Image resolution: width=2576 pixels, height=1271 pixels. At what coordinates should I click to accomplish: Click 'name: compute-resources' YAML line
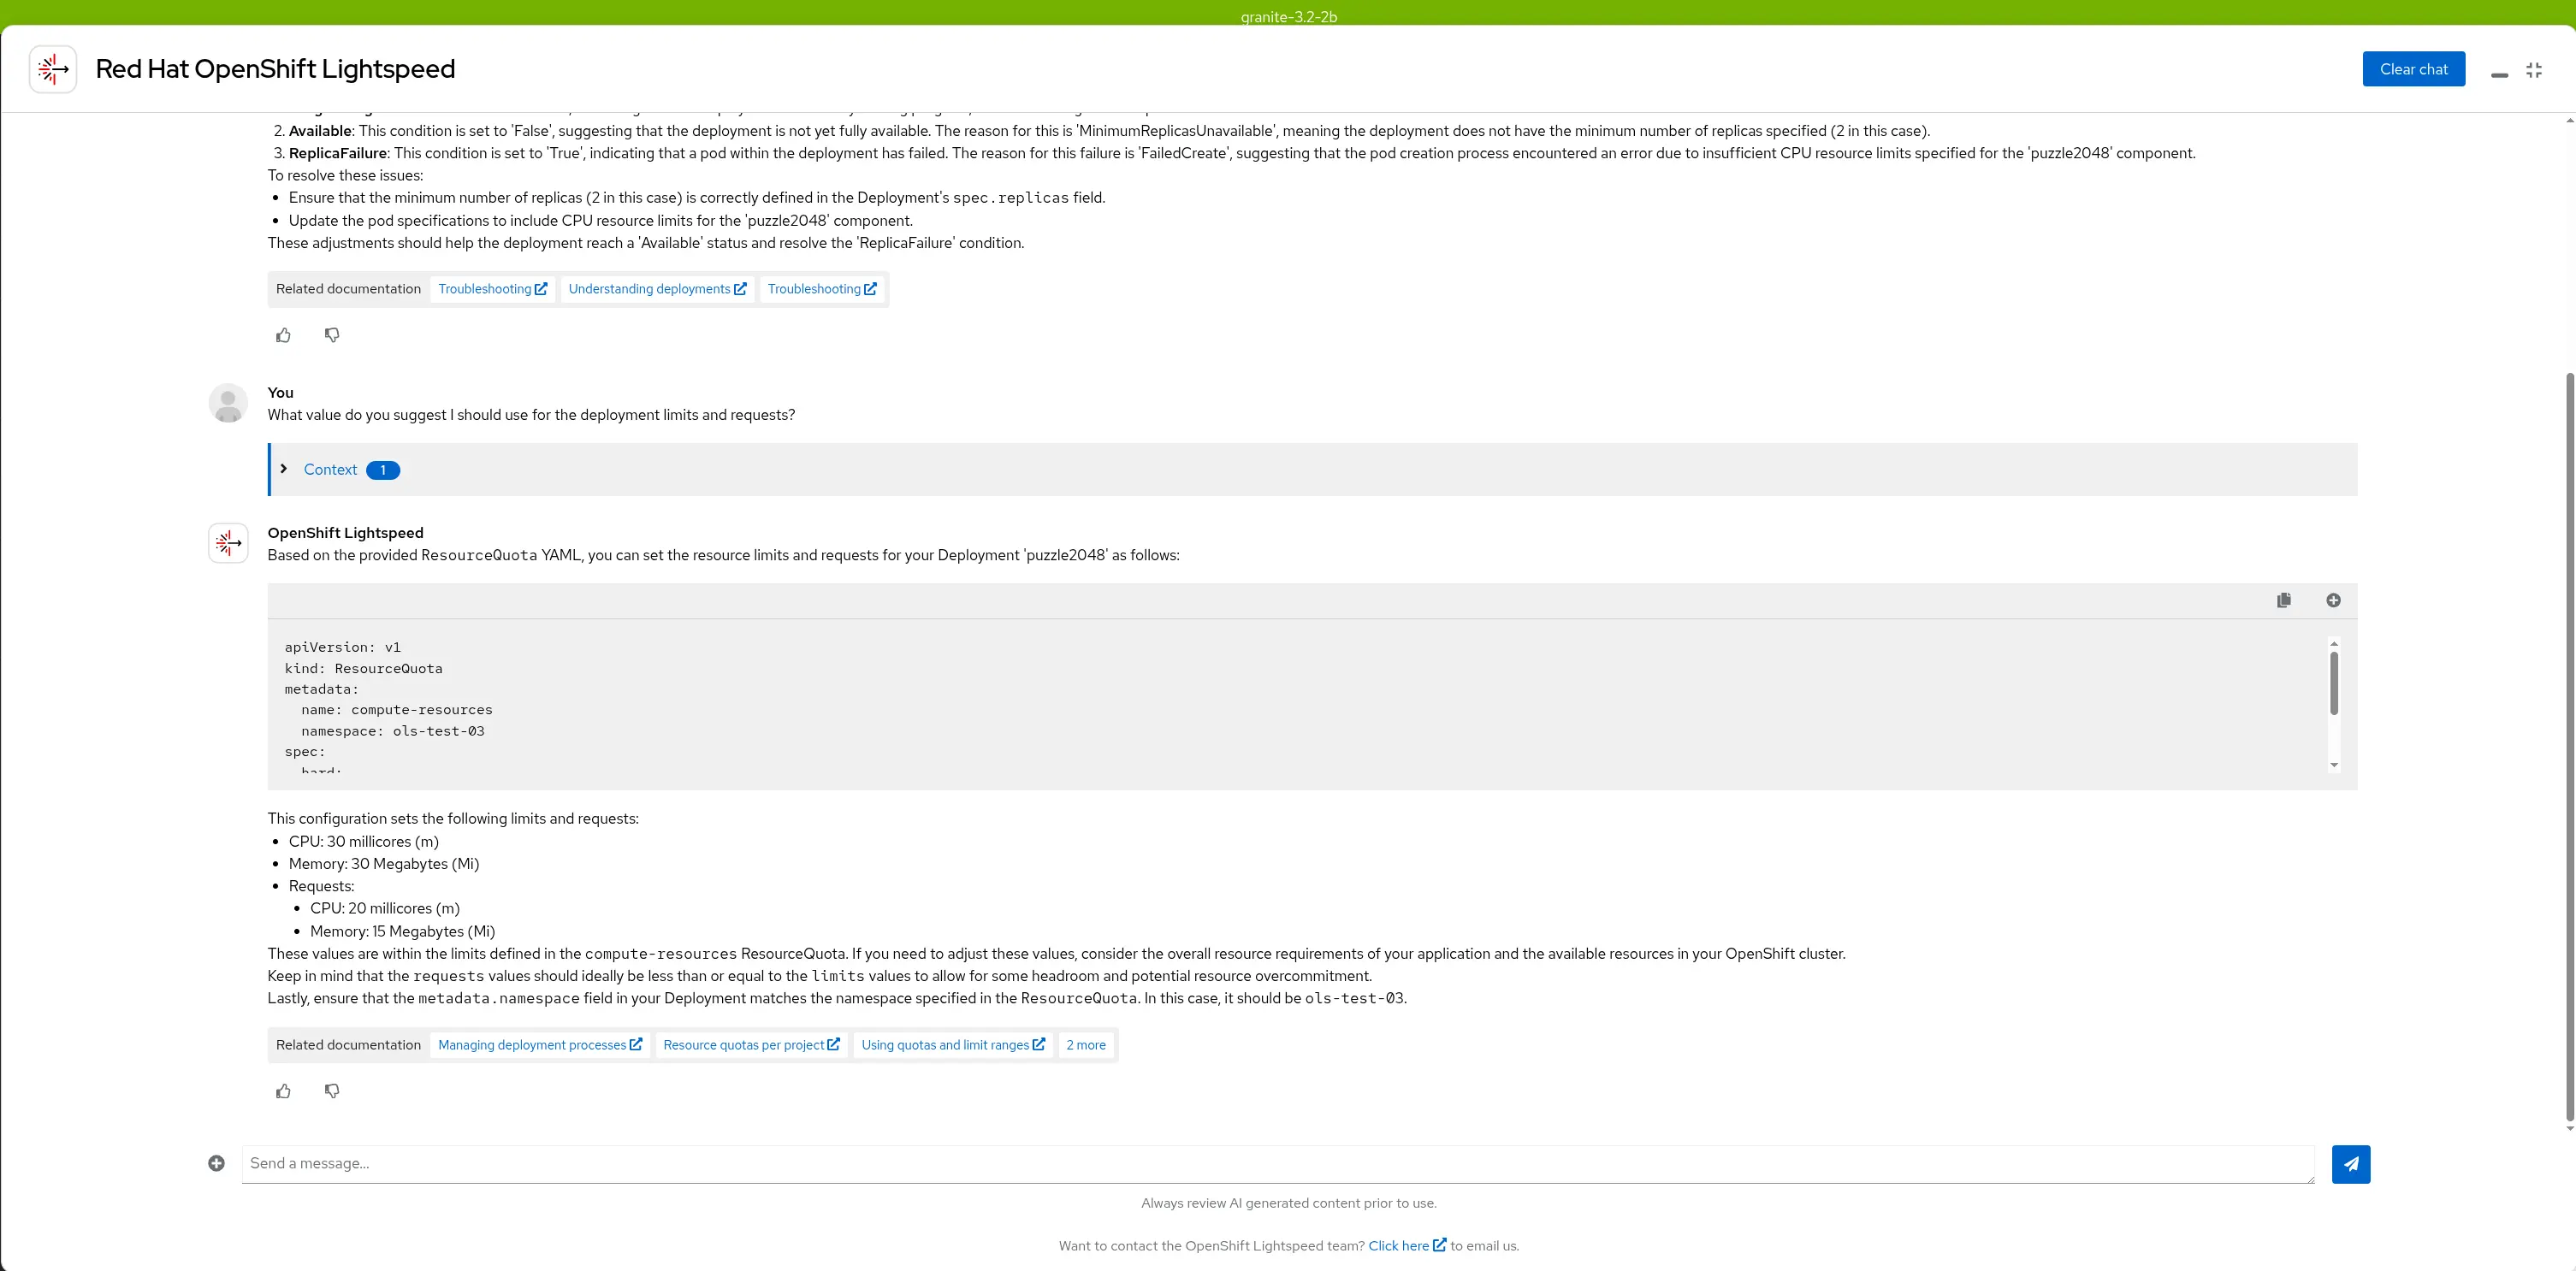click(397, 710)
